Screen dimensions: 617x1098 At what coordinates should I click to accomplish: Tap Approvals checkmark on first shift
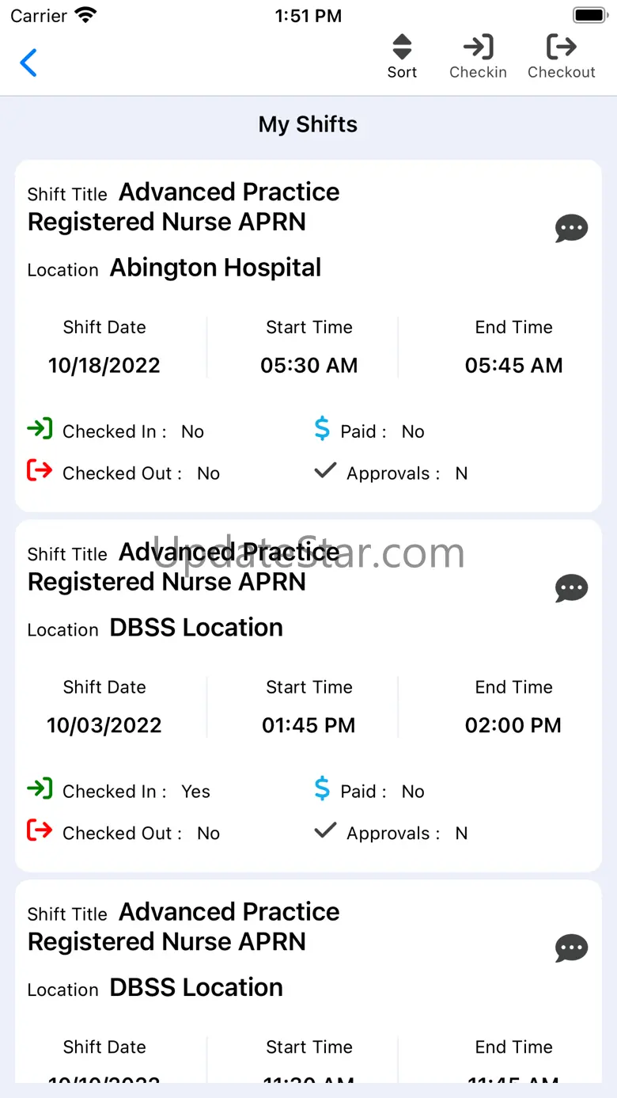pos(325,471)
